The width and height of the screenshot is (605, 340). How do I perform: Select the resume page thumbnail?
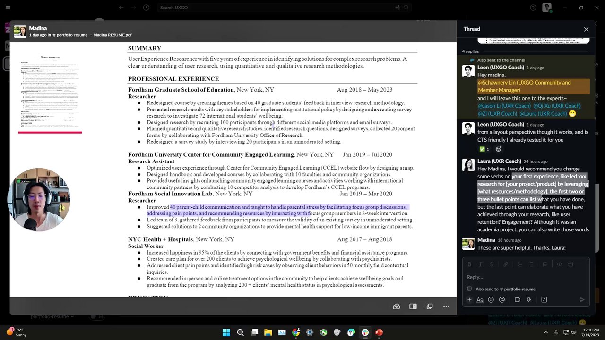tap(50, 91)
